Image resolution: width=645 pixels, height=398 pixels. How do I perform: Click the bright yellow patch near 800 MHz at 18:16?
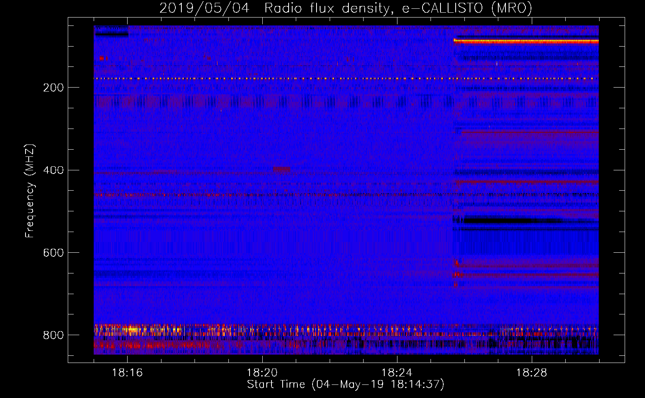click(132, 330)
